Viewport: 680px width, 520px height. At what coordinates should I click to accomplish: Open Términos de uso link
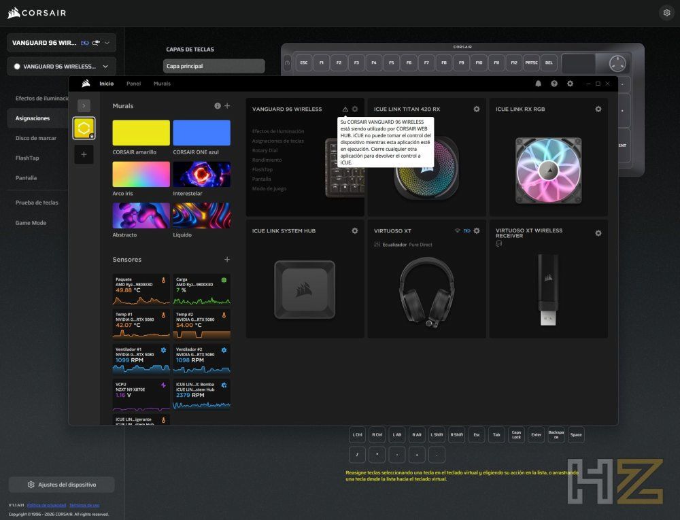[84, 505]
